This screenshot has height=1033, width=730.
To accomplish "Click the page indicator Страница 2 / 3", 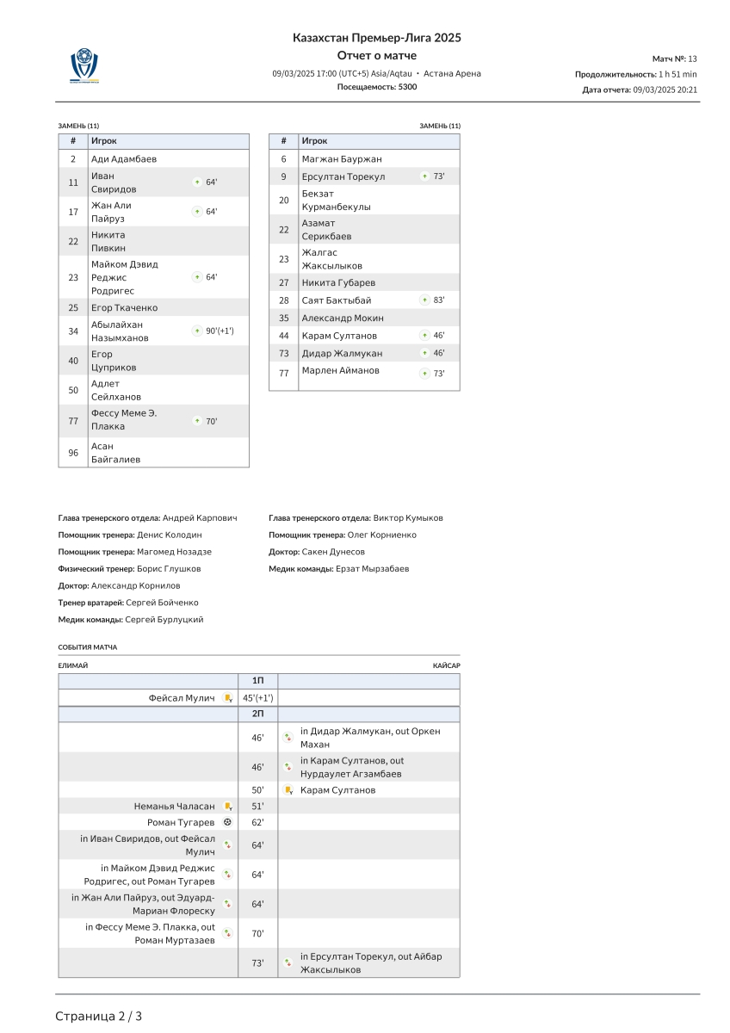I will click(x=99, y=1016).
